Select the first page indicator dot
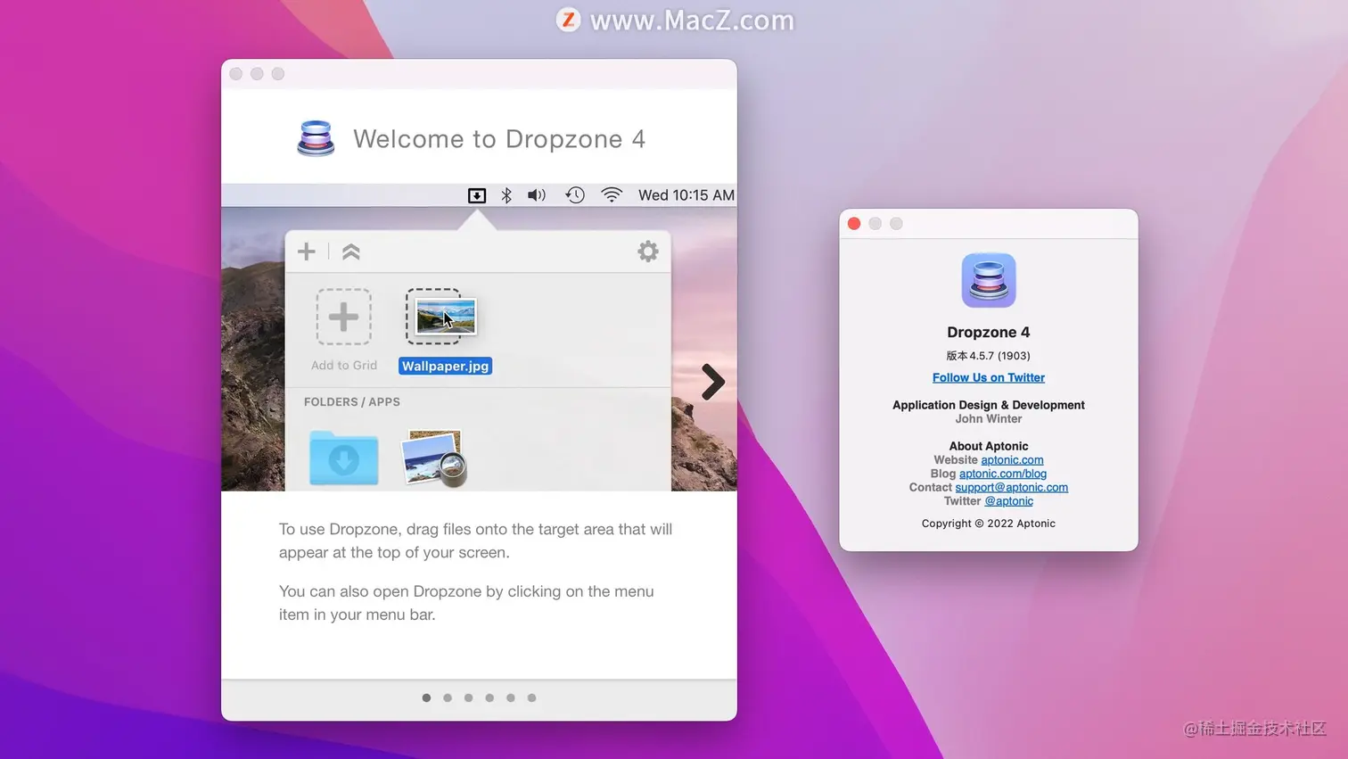This screenshot has width=1348, height=759. 426,697
